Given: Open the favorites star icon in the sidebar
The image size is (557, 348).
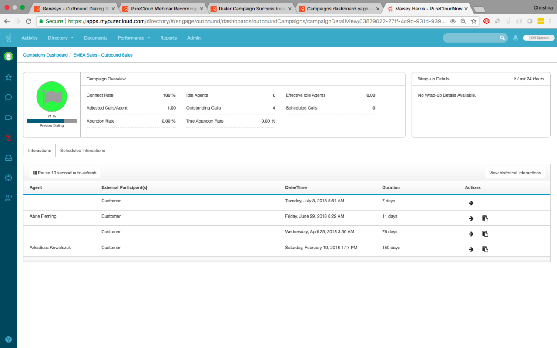Looking at the screenshot, I should [8, 77].
